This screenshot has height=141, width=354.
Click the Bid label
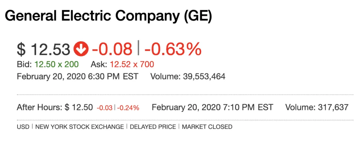click(x=25, y=65)
